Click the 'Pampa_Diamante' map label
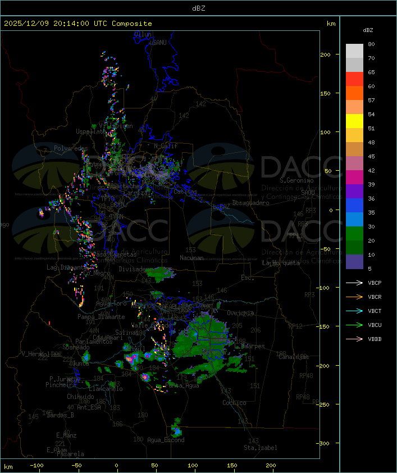Viewport: 397px width, 473px height. [101, 317]
